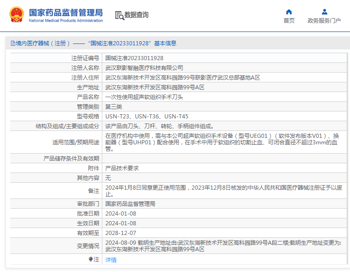
Task: Select 武汉联影智融医疗科技有限公司 registrant name
Action: pyautogui.click(x=144, y=68)
